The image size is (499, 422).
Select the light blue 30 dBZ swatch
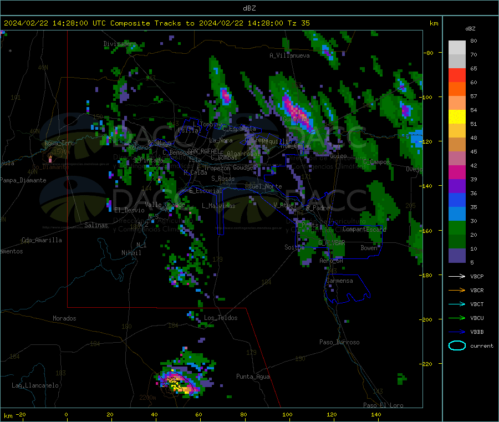point(457,214)
